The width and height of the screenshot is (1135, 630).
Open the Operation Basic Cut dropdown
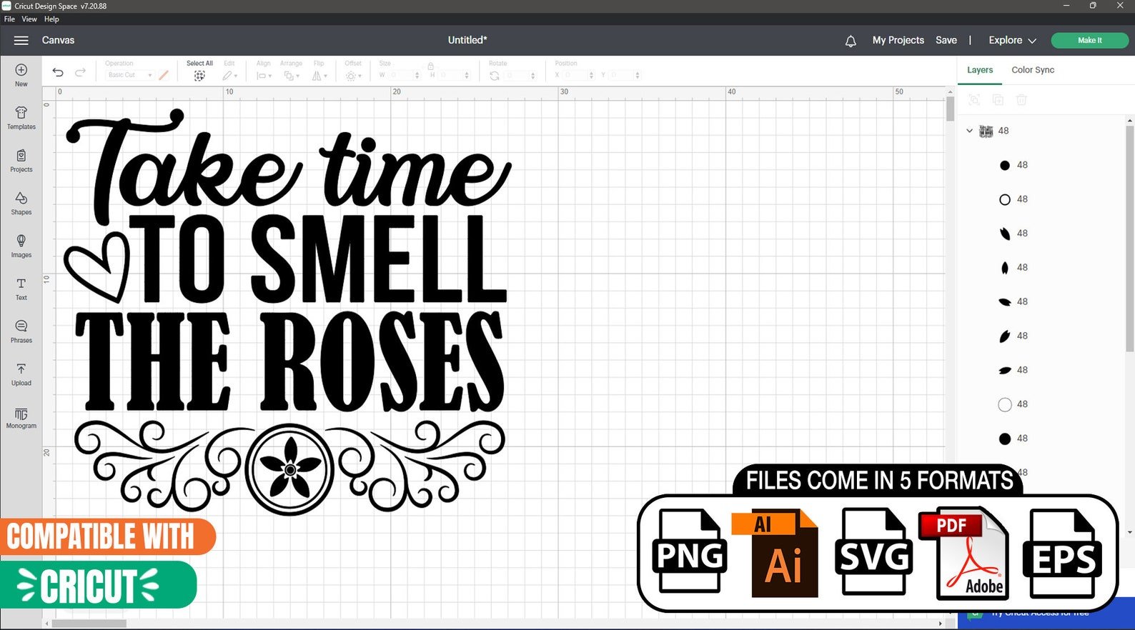[129, 75]
